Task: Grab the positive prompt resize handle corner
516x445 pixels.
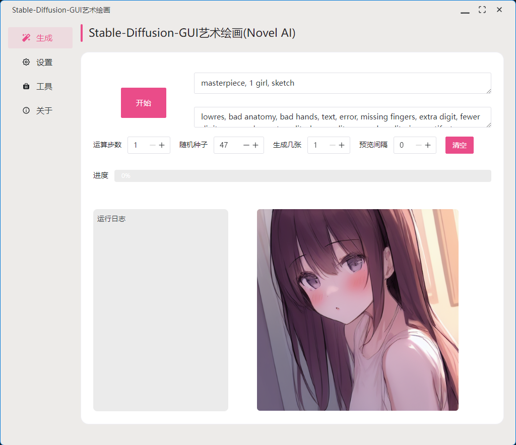Action: click(x=489, y=91)
